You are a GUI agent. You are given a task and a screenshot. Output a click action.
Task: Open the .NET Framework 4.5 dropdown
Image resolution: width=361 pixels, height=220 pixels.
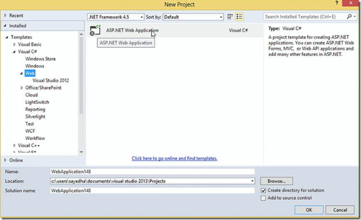click(116, 17)
